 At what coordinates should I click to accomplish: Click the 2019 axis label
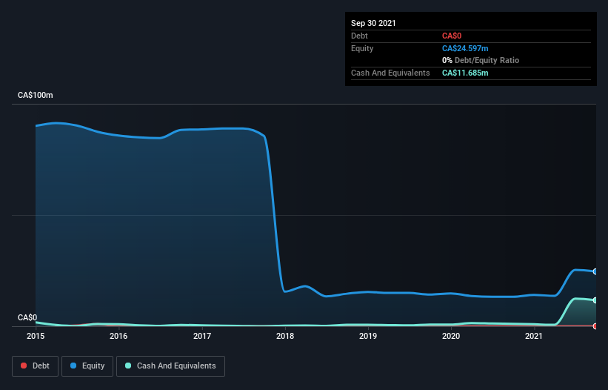pyautogui.click(x=368, y=336)
